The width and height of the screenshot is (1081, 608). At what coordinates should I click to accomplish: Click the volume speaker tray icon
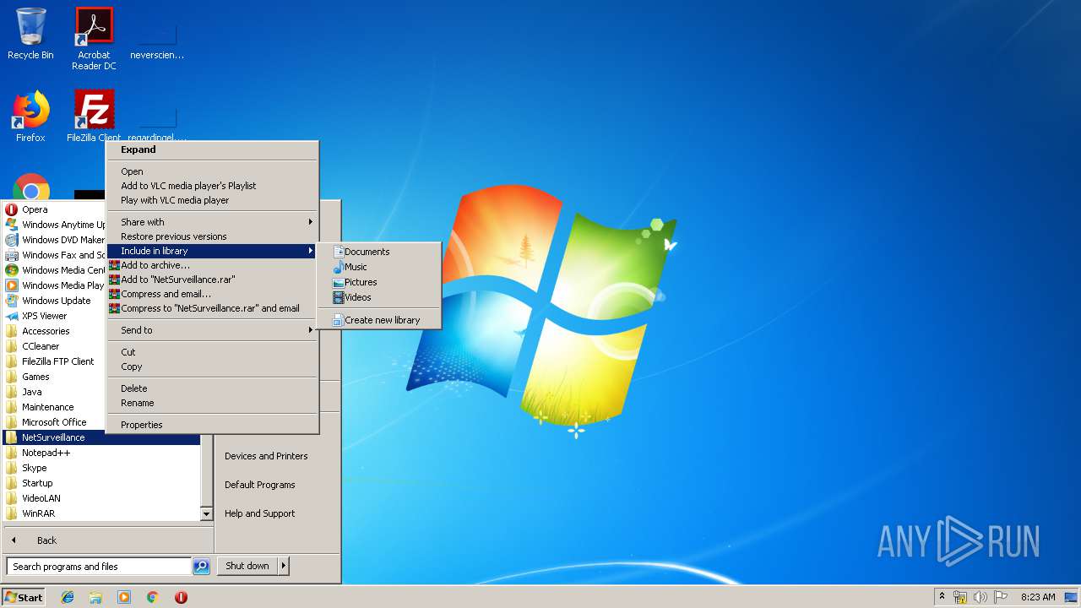pyautogui.click(x=980, y=597)
